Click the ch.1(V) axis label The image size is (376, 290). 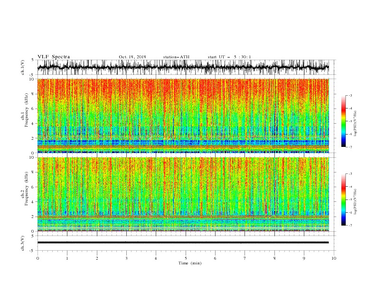tap(23, 67)
